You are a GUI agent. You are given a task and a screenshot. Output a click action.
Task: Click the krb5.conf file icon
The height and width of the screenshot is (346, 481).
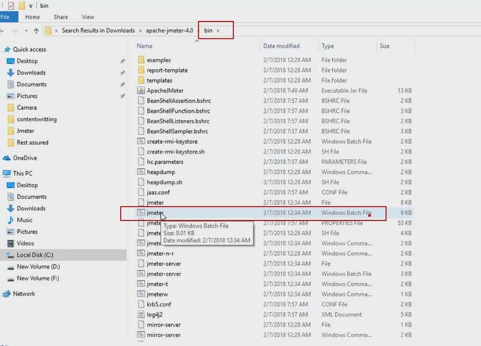click(x=141, y=304)
